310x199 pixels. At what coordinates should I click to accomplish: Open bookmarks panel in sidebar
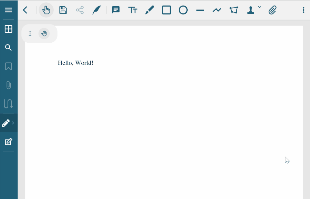tap(9, 66)
